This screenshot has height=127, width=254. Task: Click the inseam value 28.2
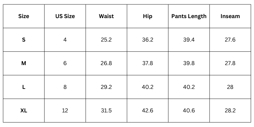[x=230, y=110]
